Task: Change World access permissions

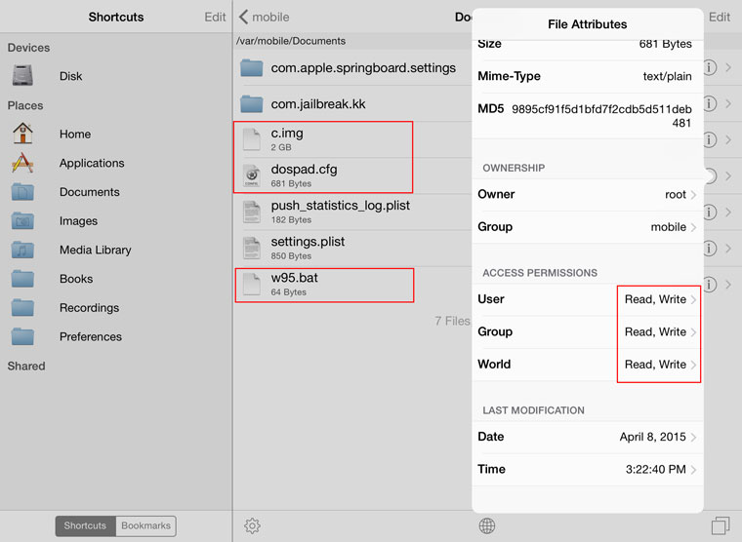Action: [588, 365]
